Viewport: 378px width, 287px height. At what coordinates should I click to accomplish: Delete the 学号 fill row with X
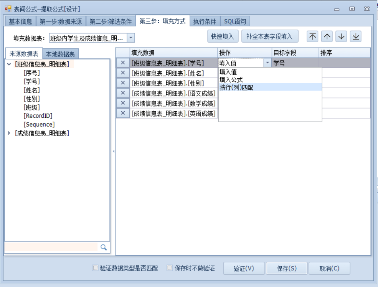123,63
